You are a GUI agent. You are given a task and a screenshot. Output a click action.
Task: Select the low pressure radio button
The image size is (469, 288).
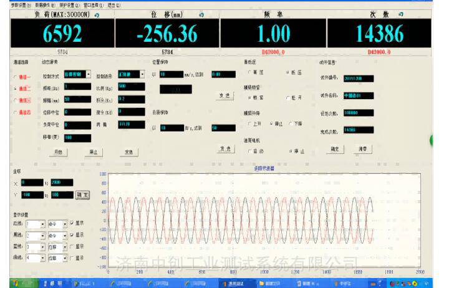coord(288,72)
